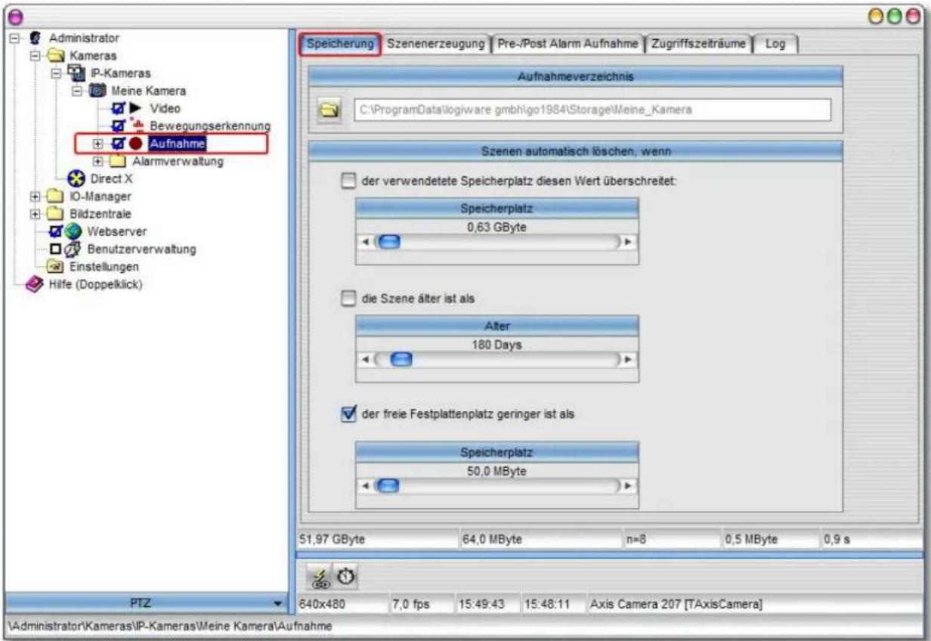Viewport: 931px width, 641px height.
Task: Click right arrow of Alter slider
Action: pyautogui.click(x=628, y=360)
